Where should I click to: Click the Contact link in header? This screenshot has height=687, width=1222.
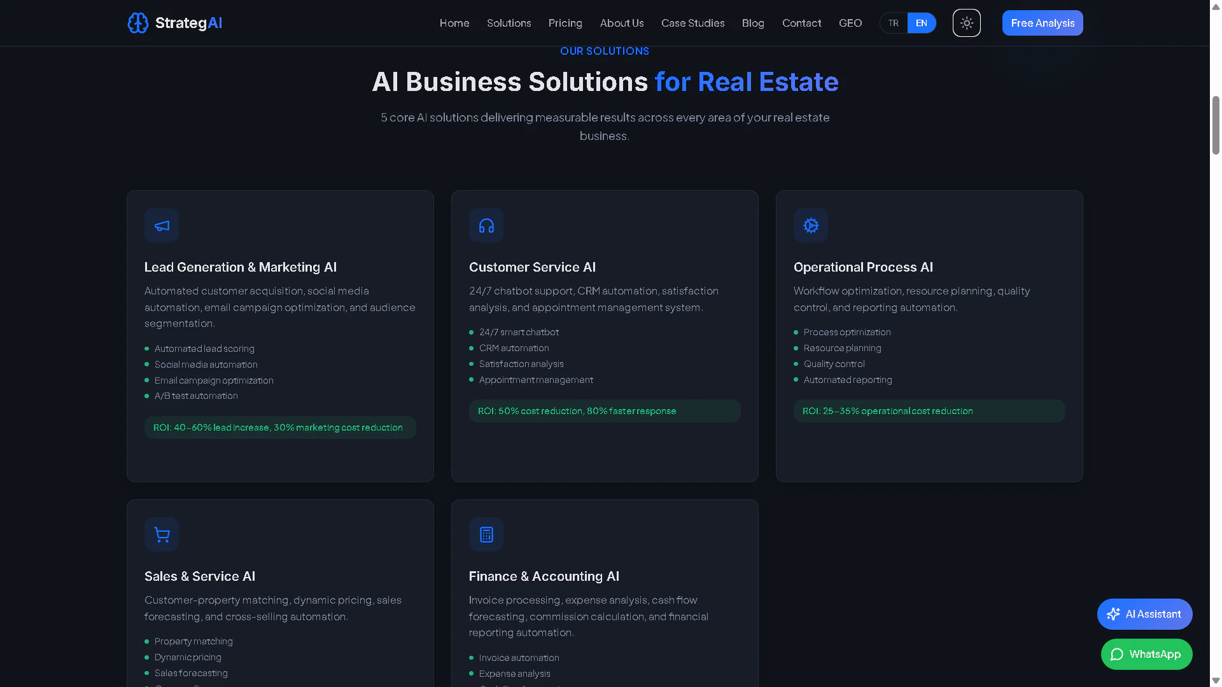801,23
